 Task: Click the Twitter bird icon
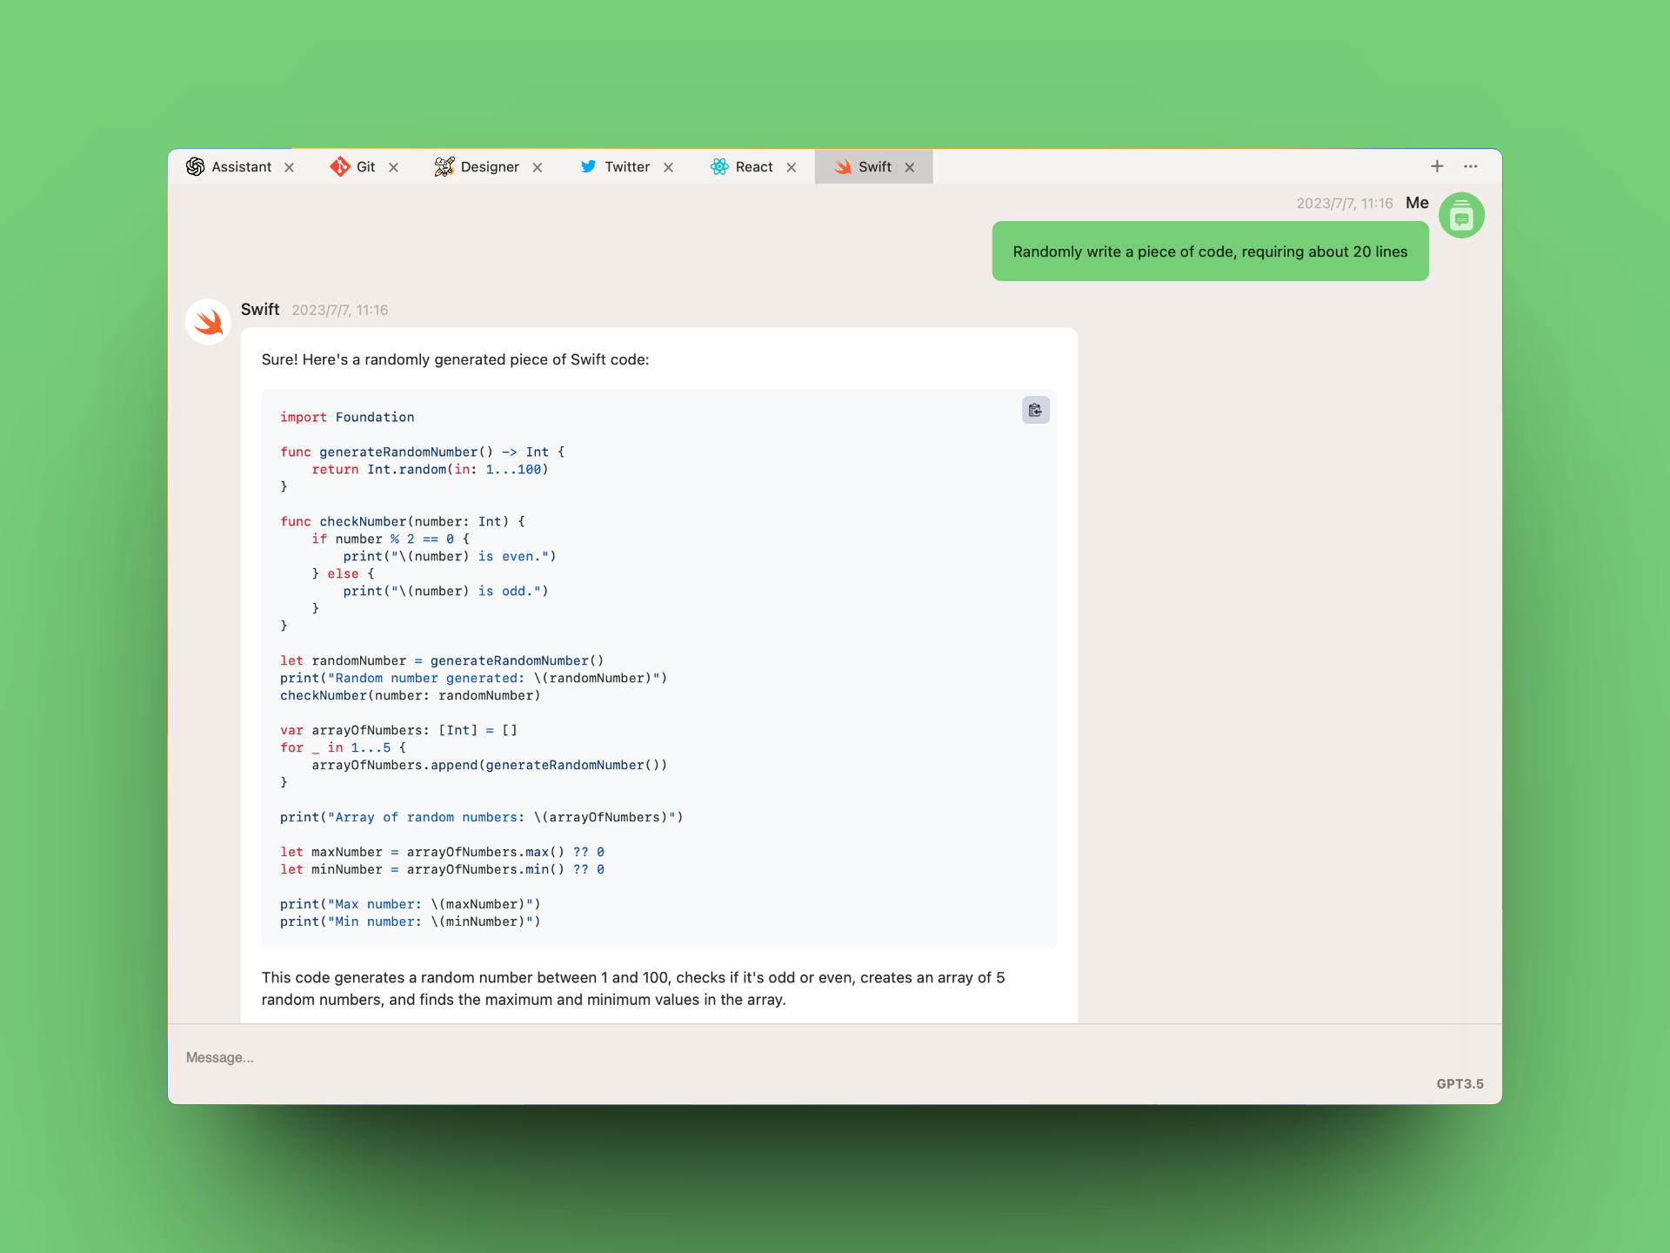click(x=589, y=167)
